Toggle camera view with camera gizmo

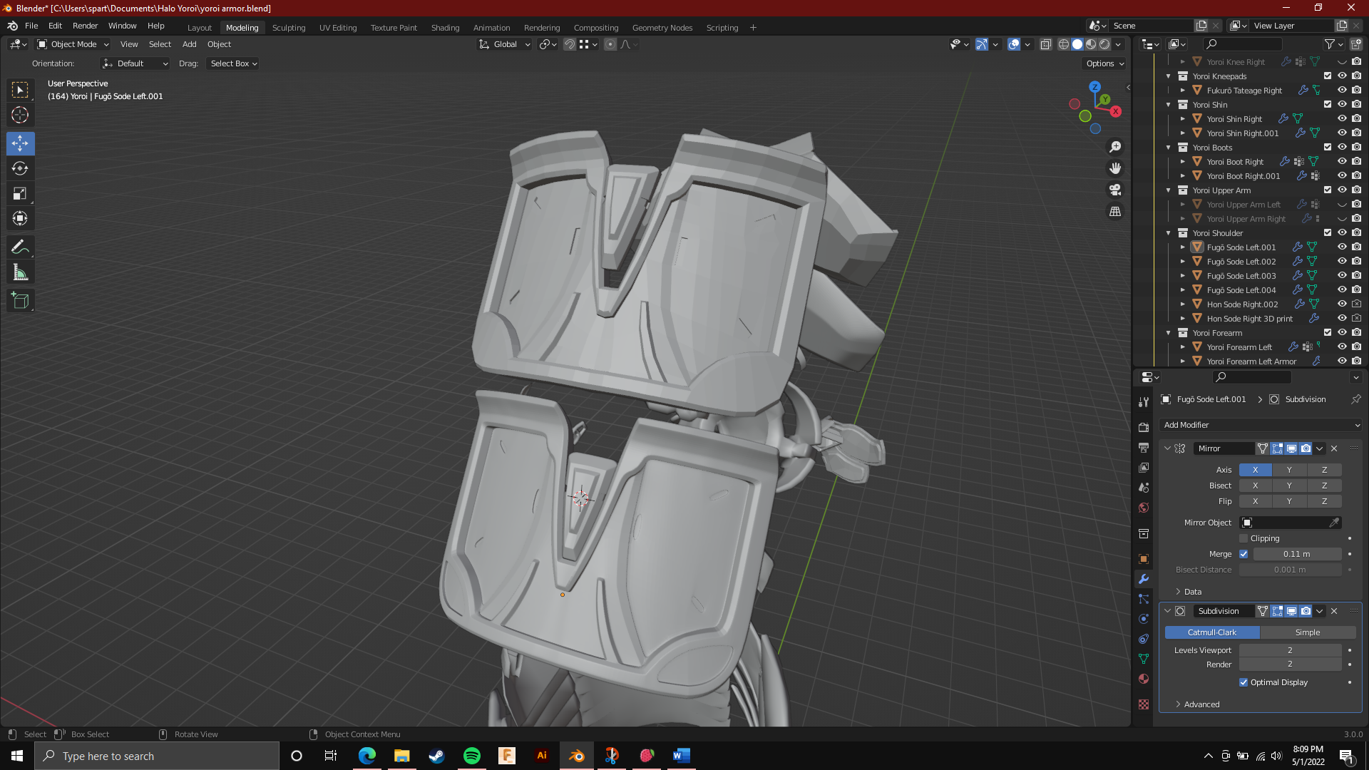[1115, 190]
